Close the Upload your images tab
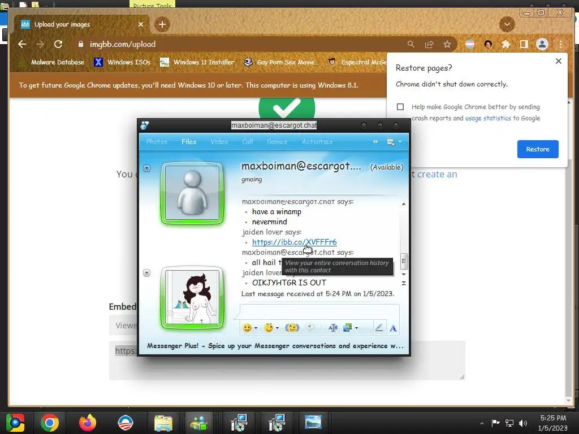 click(141, 24)
